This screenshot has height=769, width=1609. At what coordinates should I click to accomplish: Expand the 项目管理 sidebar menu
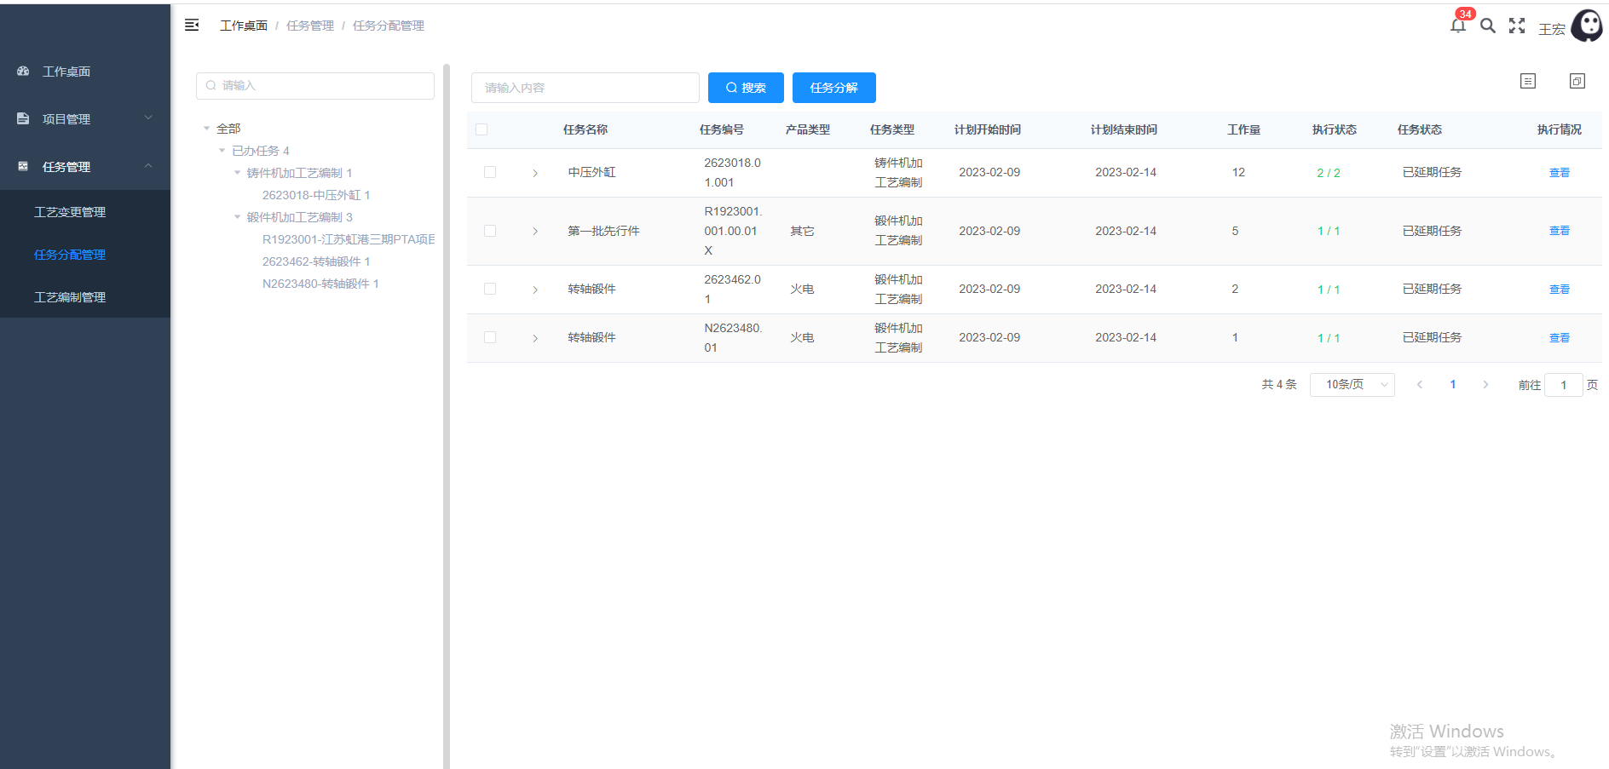pyautogui.click(x=85, y=119)
